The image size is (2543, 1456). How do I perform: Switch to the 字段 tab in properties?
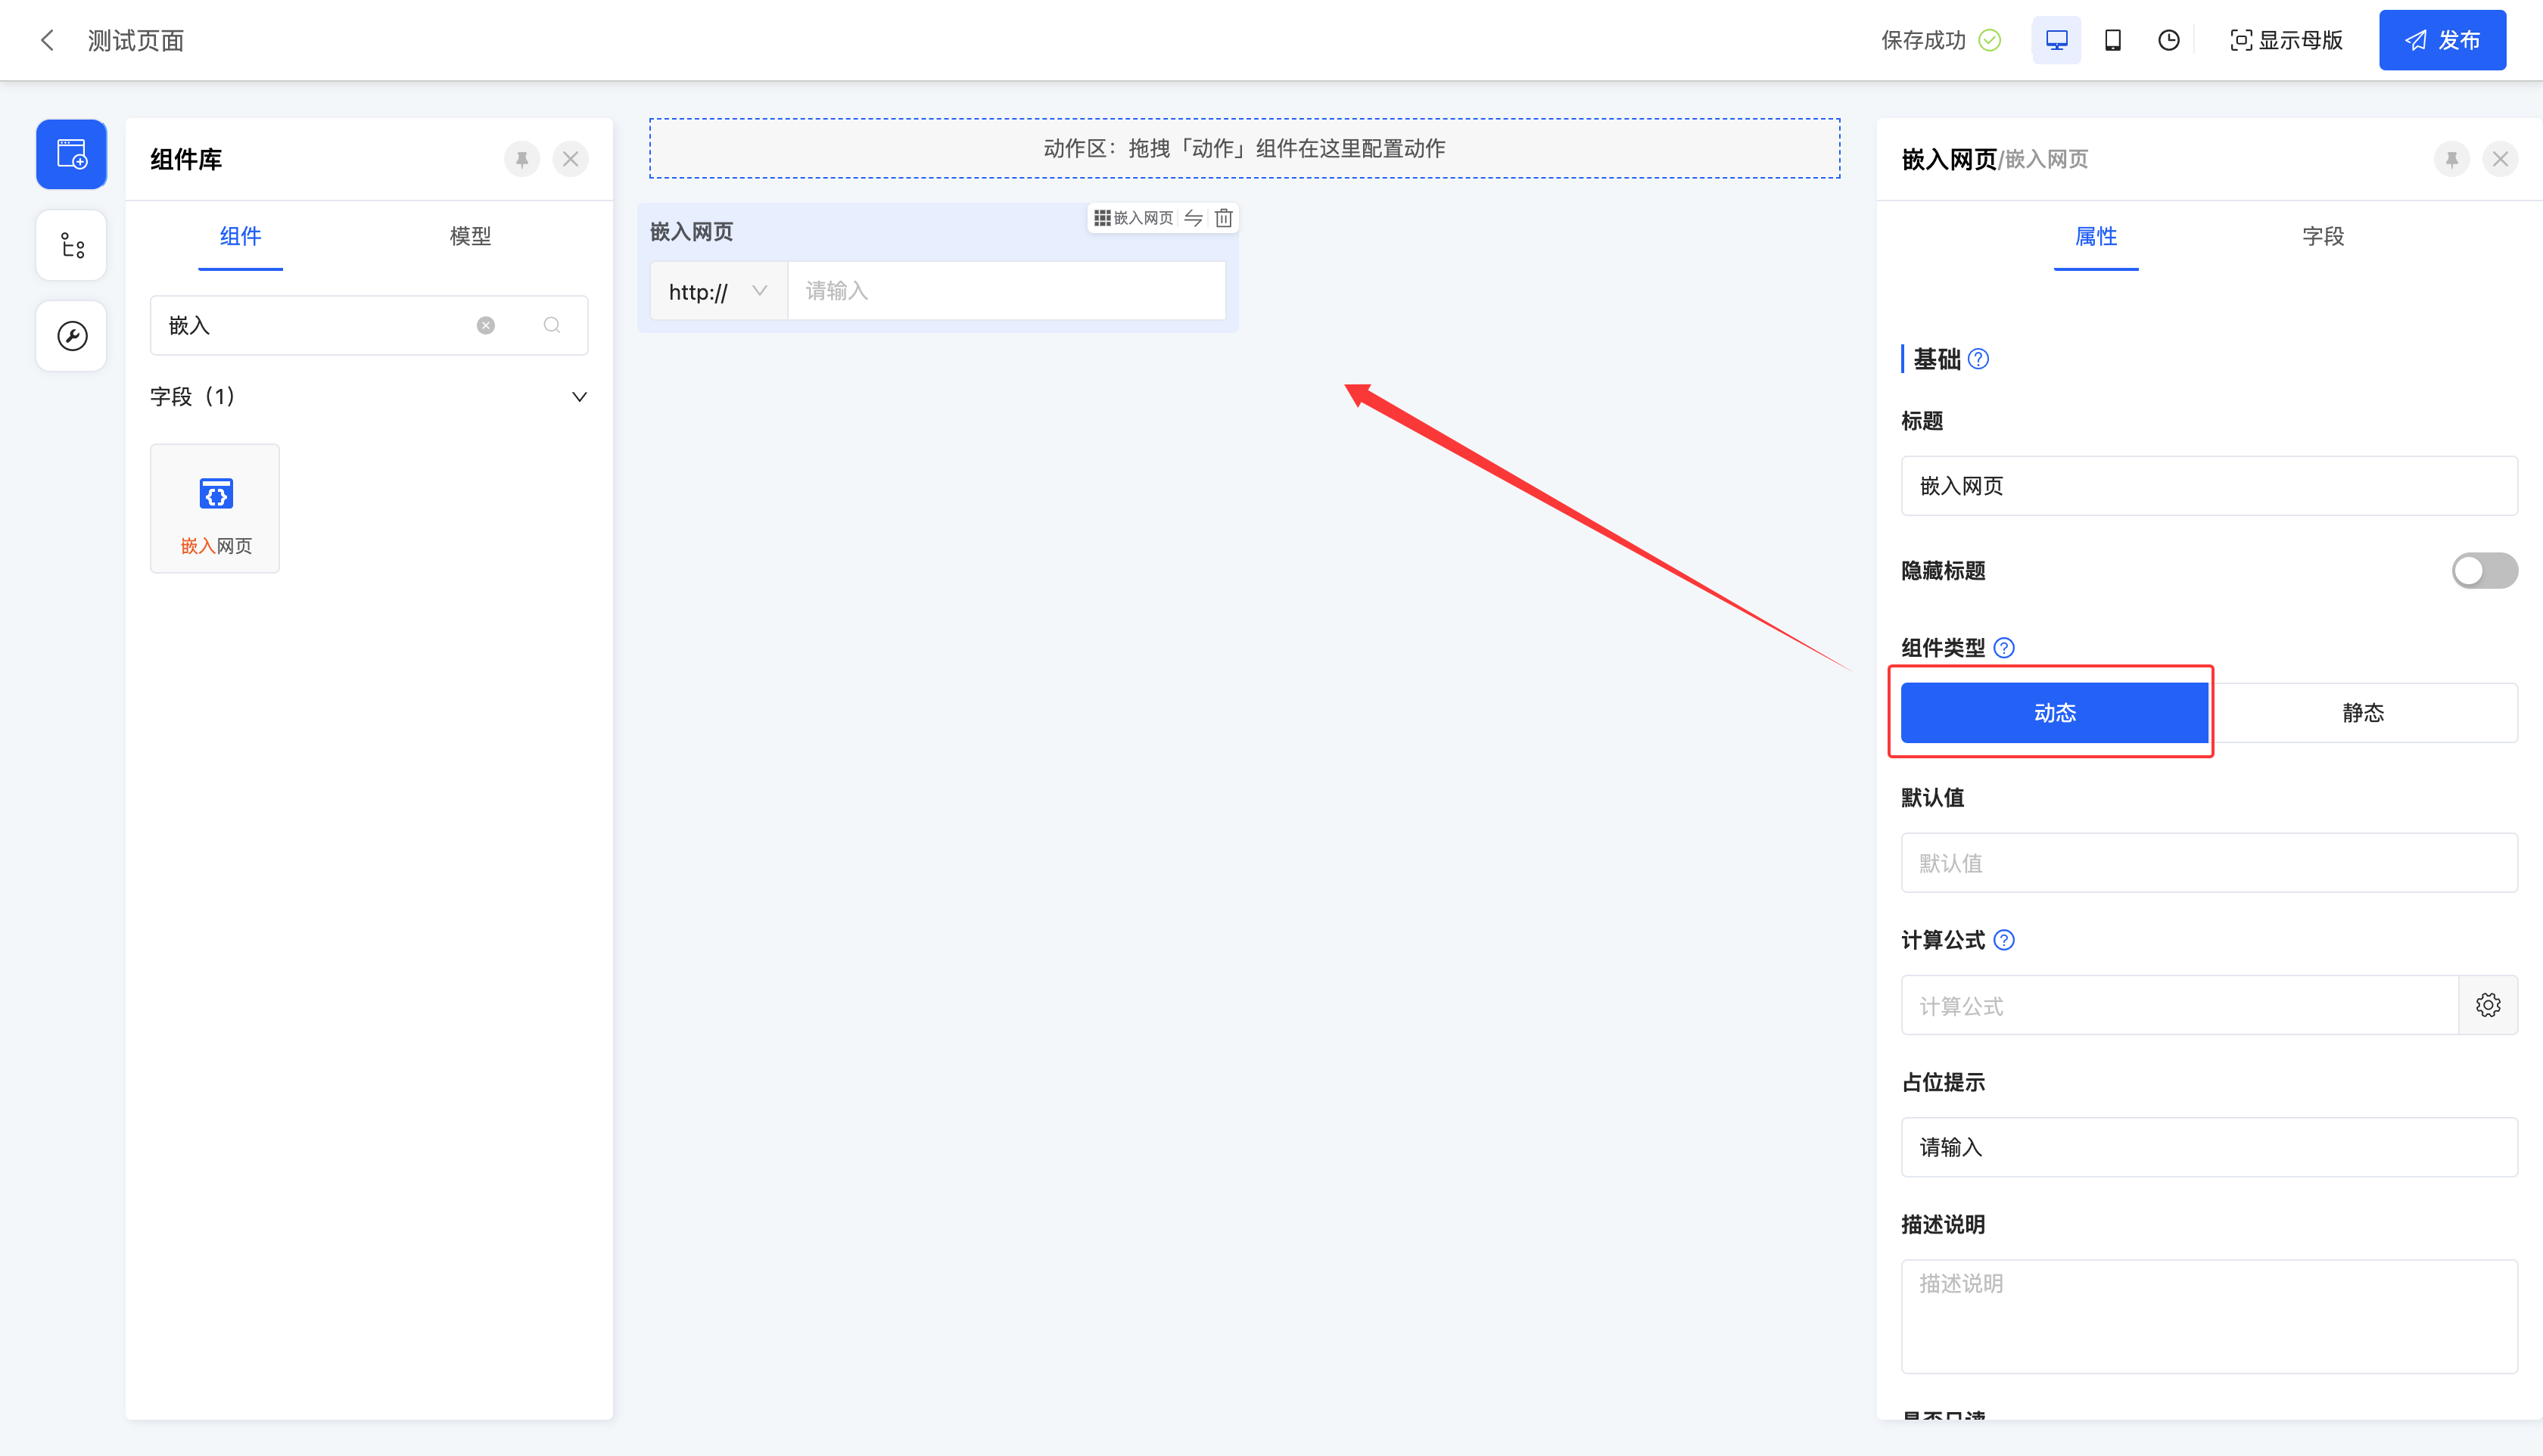pyautogui.click(x=2322, y=236)
